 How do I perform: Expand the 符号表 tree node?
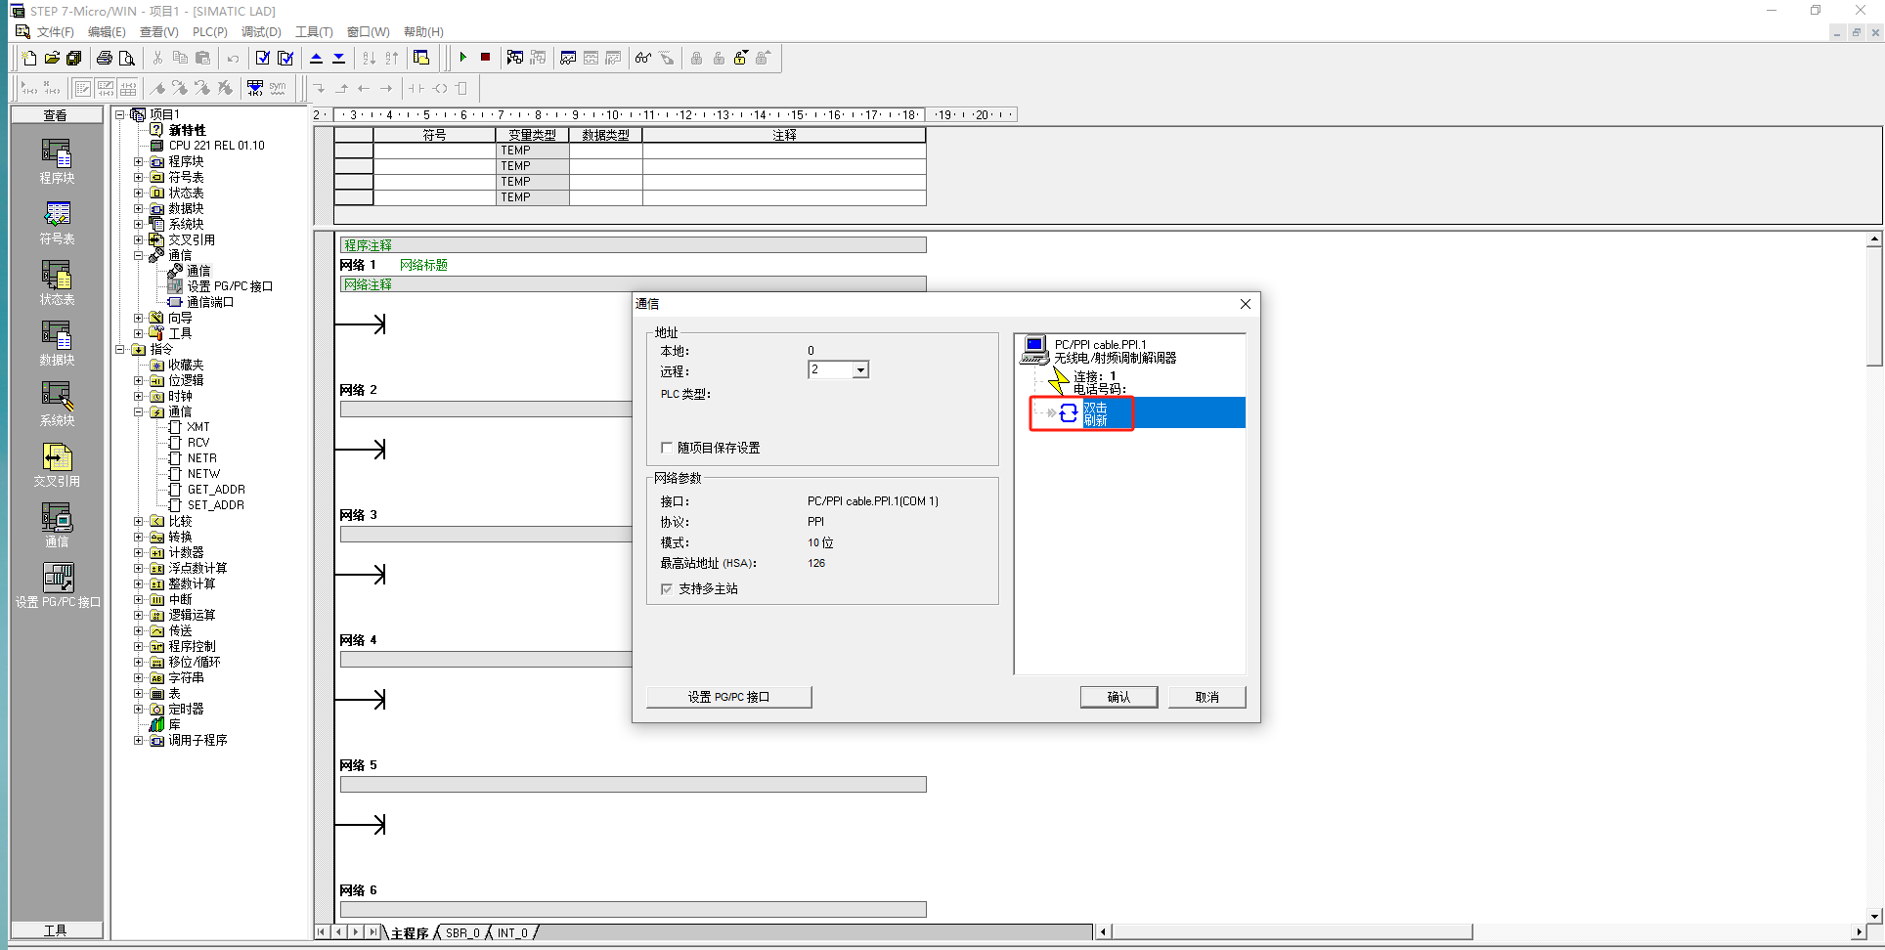tap(139, 177)
